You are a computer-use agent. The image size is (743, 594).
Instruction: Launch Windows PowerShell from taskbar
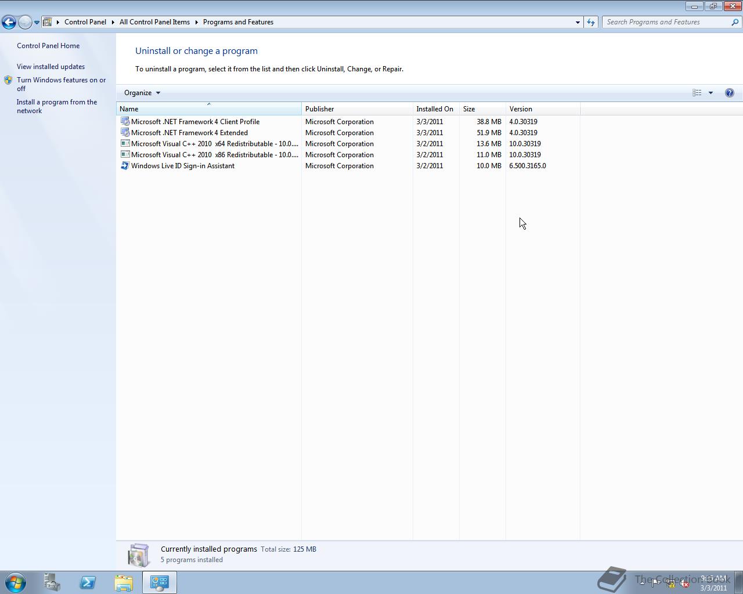click(x=88, y=582)
